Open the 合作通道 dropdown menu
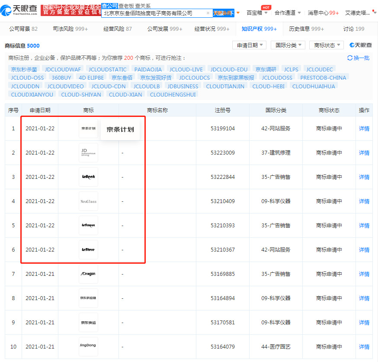The width and height of the screenshot is (378, 362). pyautogui.click(x=288, y=13)
